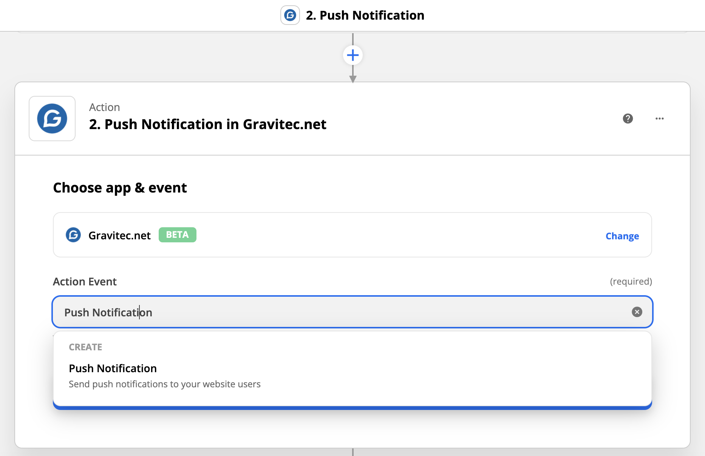The width and height of the screenshot is (705, 456).
Task: Click the Gravitec.net app name text
Action: (119, 236)
